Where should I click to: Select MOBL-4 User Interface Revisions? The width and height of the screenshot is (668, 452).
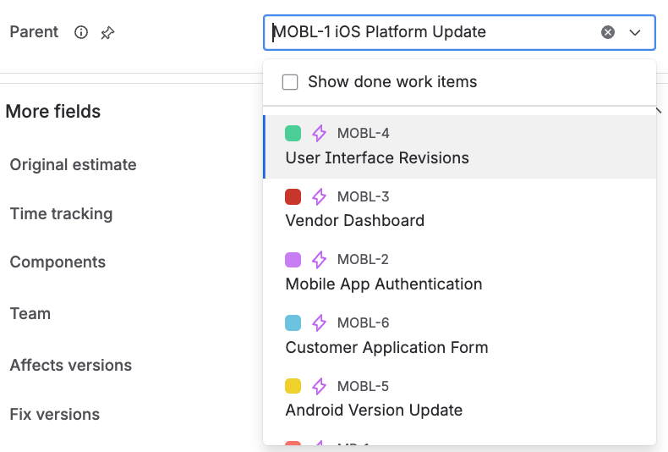tap(460, 146)
